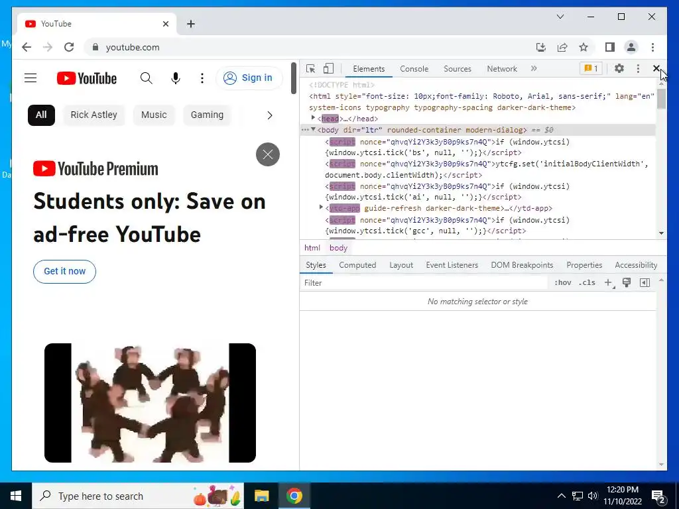Click the YouTube page scrollbar thumb

click(294, 78)
